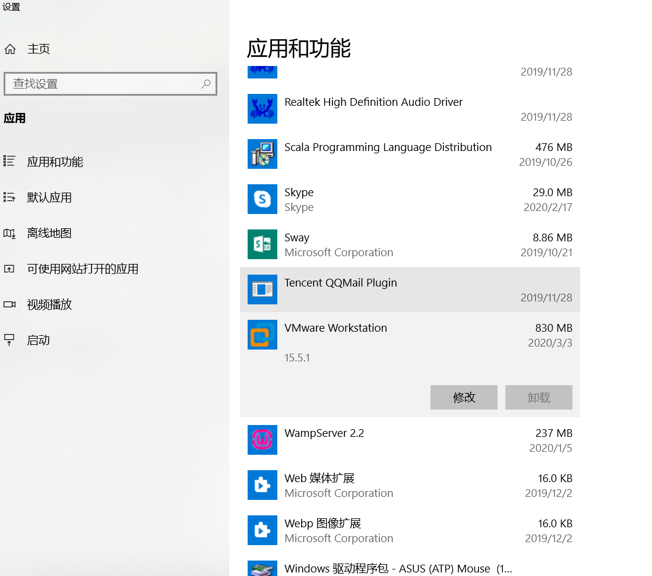Select the WampServer 2.2 entry
Viewport: 652px width, 576px height.
(410, 440)
